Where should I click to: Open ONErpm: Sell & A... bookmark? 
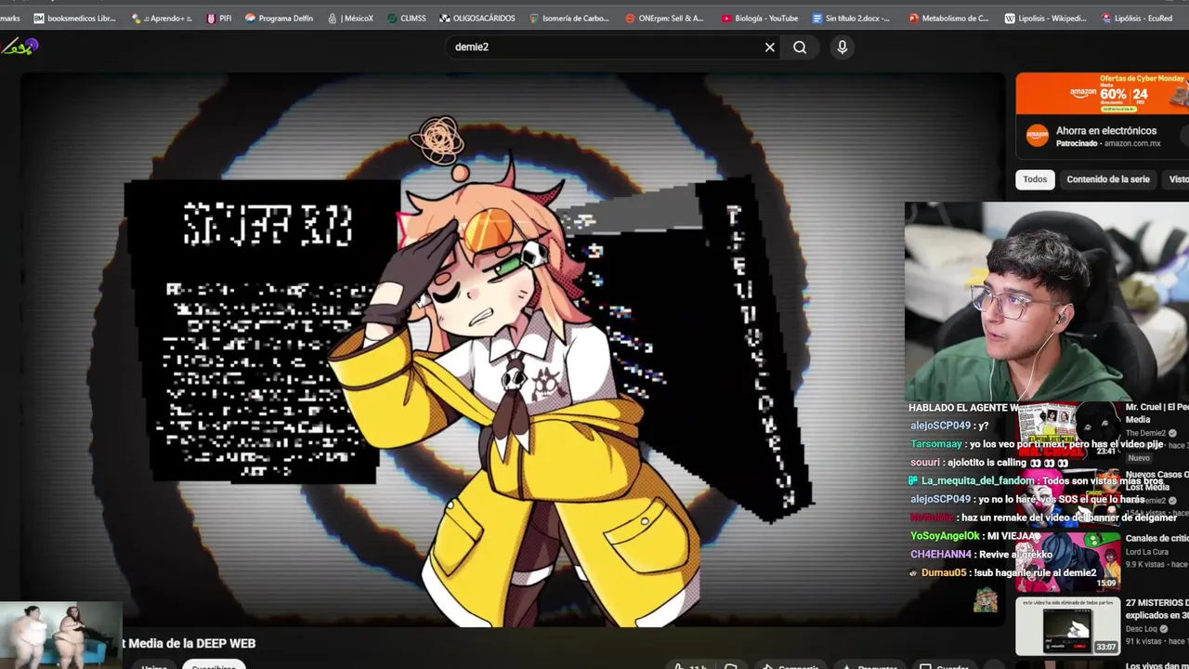point(665,18)
